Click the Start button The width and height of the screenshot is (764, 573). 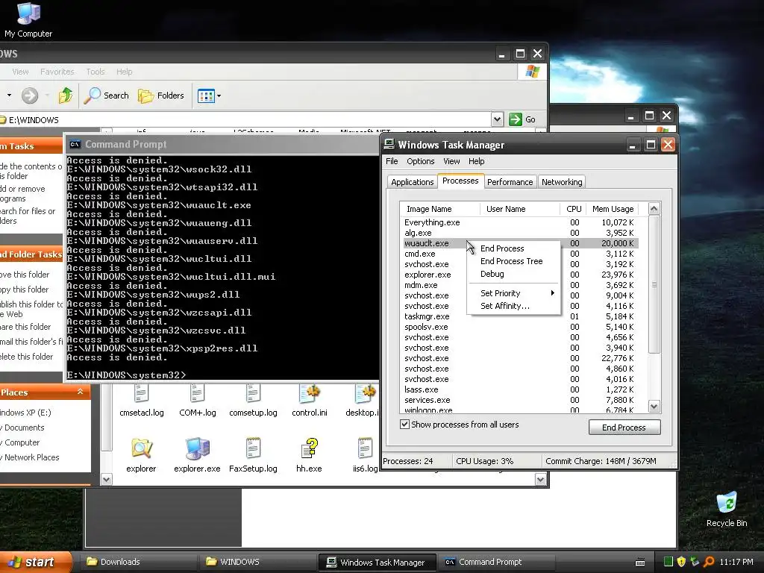click(35, 562)
